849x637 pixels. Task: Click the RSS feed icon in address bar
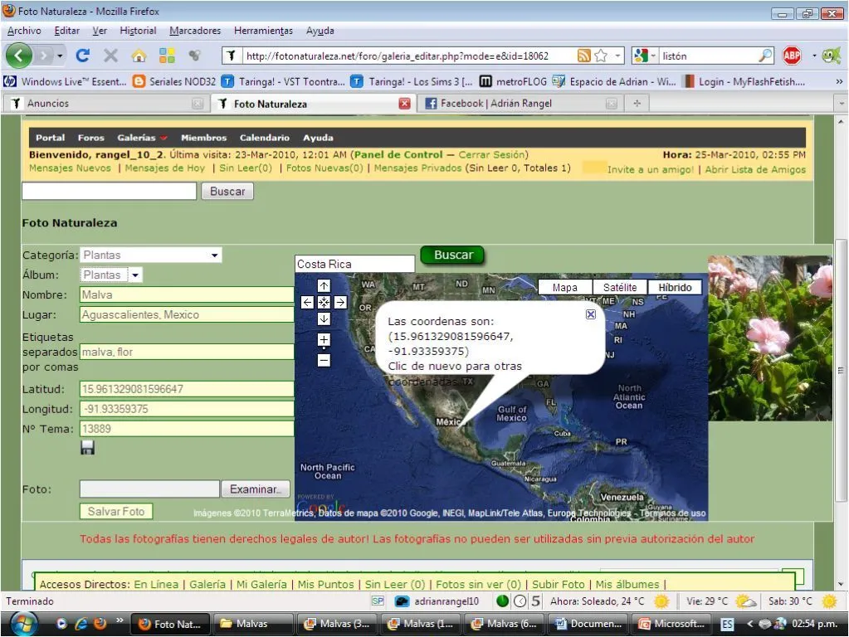[583, 56]
